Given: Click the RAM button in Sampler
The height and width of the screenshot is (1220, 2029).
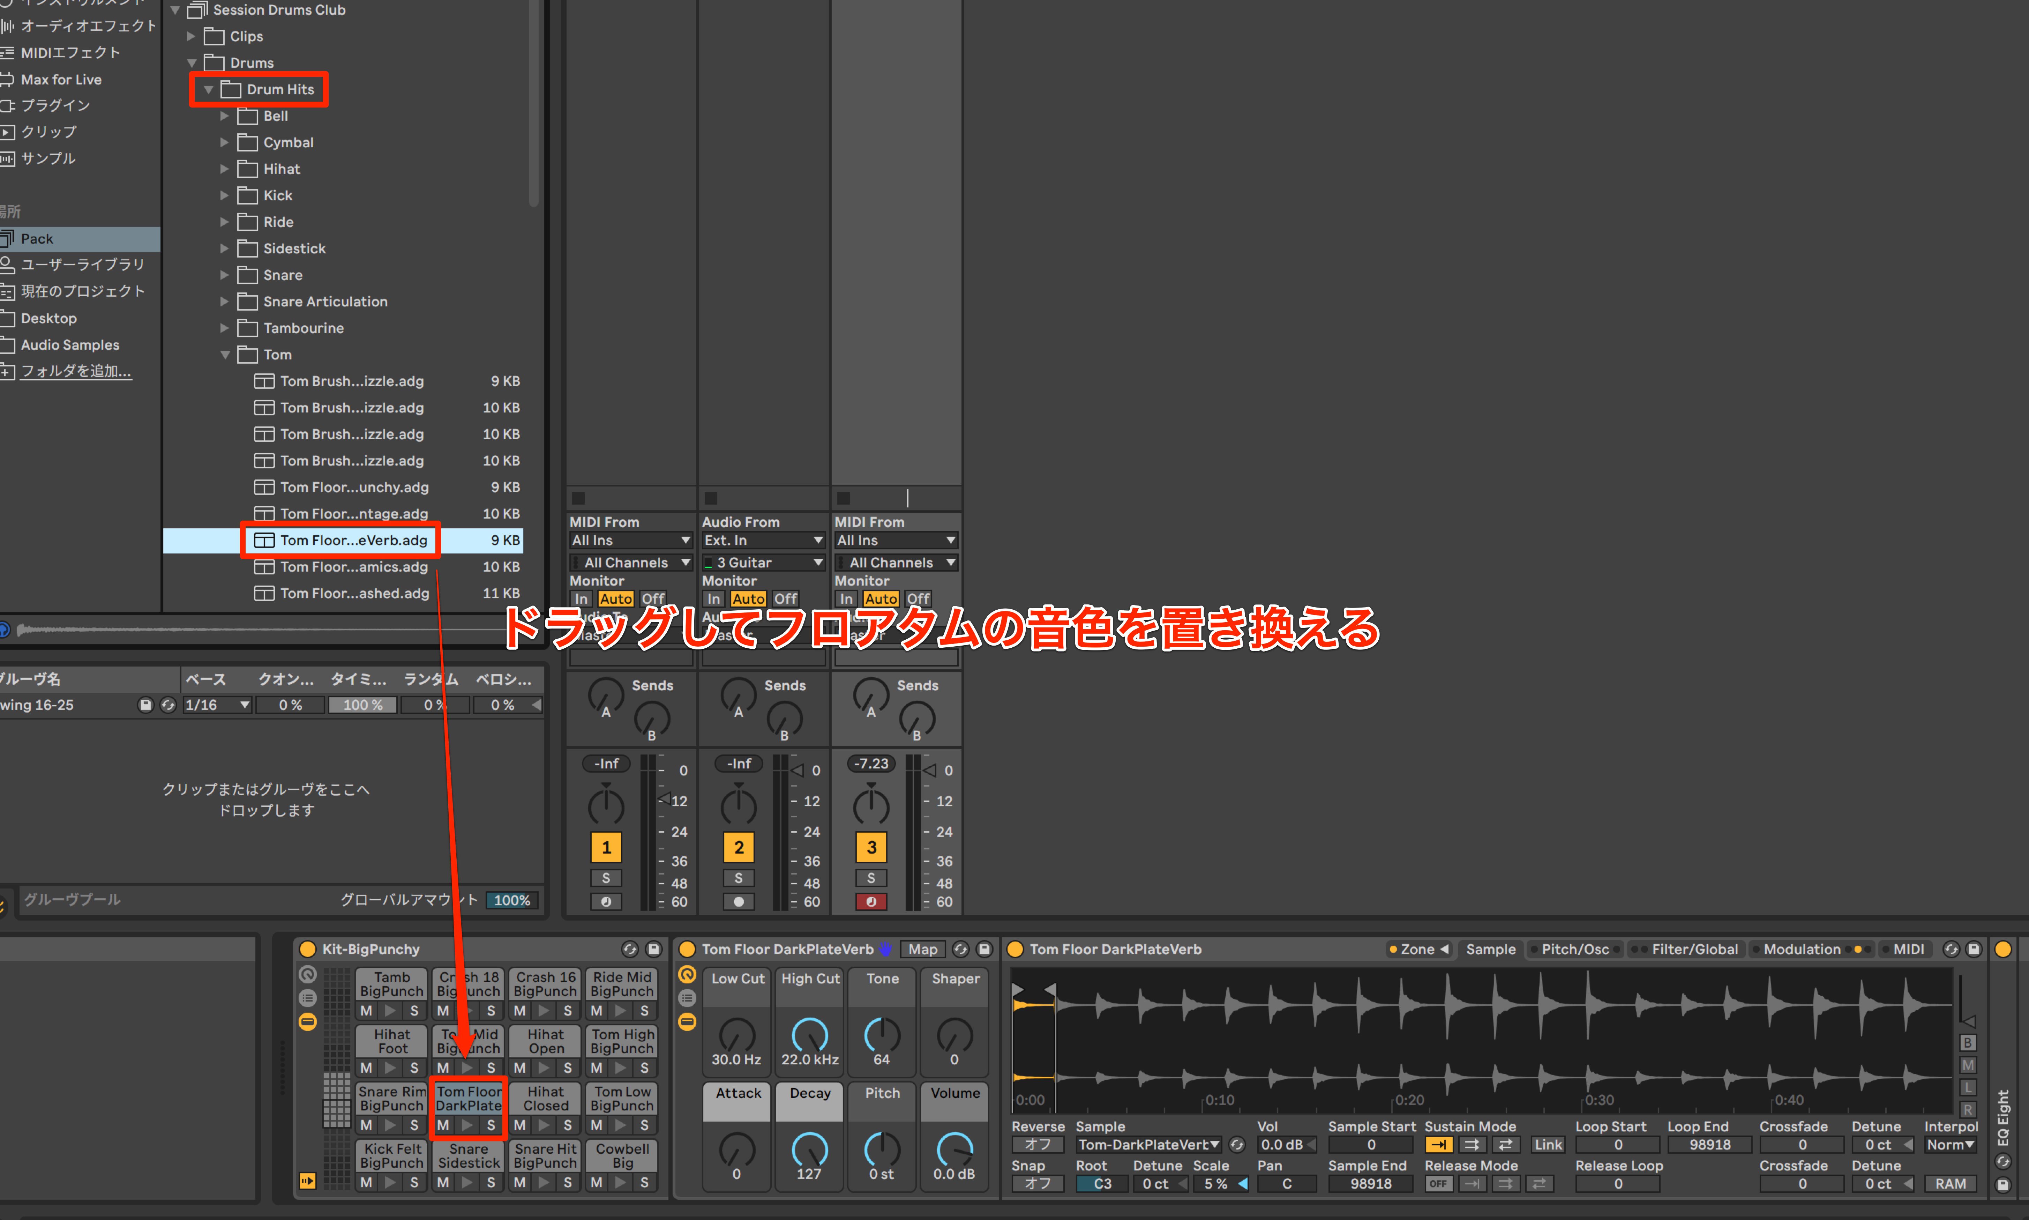Looking at the screenshot, I should (x=1951, y=1184).
